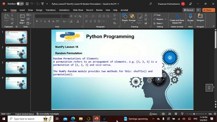Screen dimensions: 217x122
Task: Open the Transitions tab
Action: coord(51,10)
